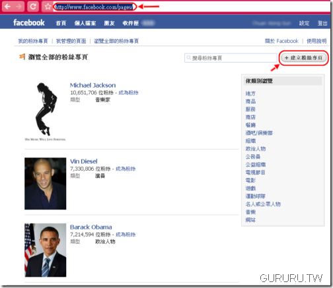Open 個人檔案 in nav bar
The width and height of the screenshot is (333, 288).
tap(85, 23)
